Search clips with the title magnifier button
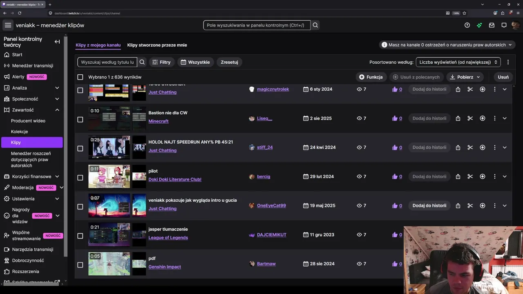 (x=142, y=62)
